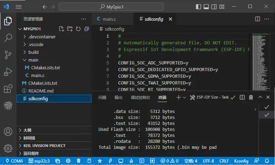Toggle the primary side bar layout button

pyautogui.click(x=199, y=7)
